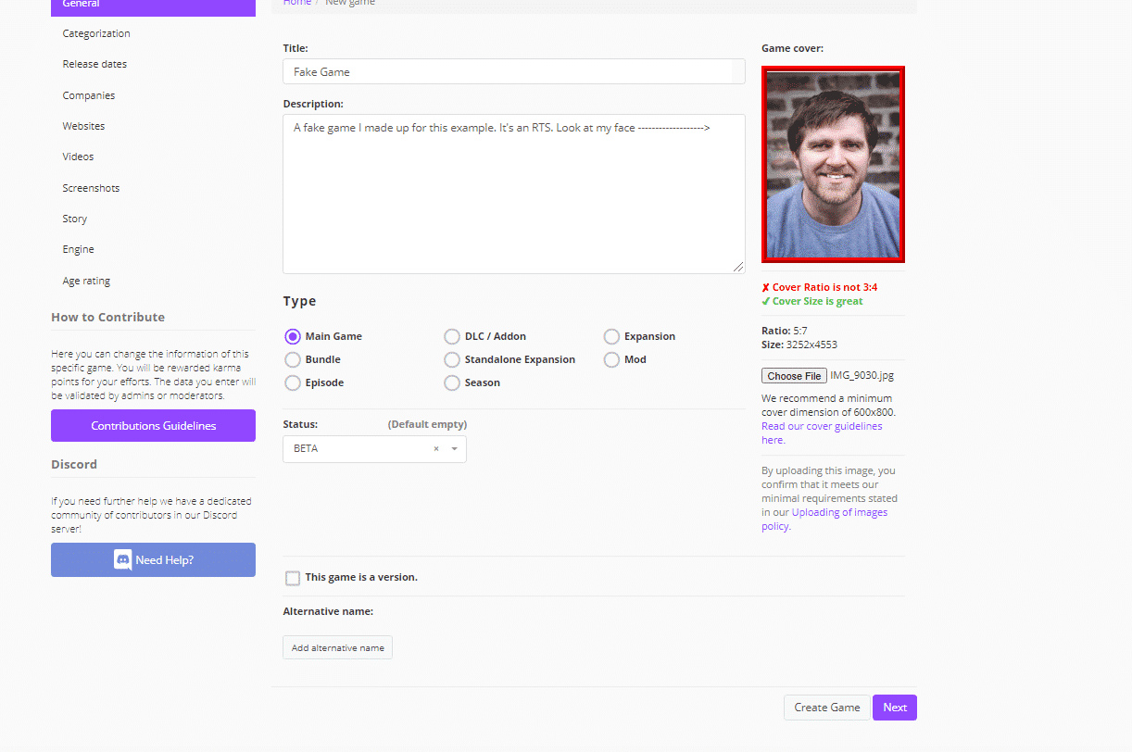Click Choose File for game cover
Viewport: 1132px width, 752px height.
(794, 376)
